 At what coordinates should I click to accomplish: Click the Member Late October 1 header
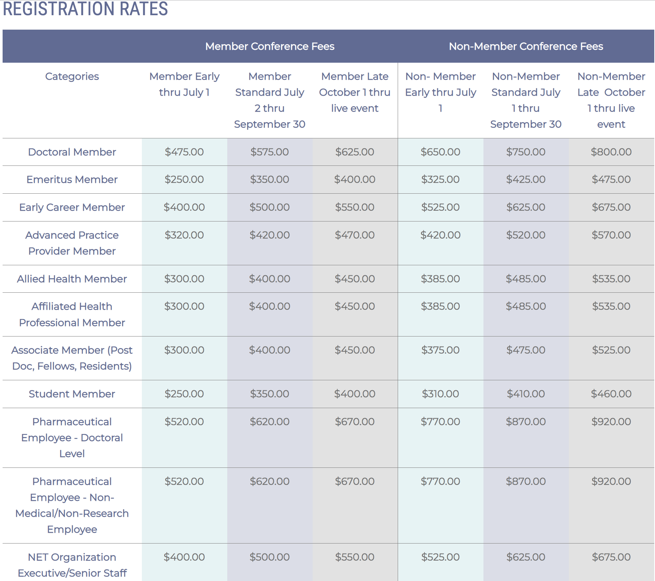coord(355,92)
